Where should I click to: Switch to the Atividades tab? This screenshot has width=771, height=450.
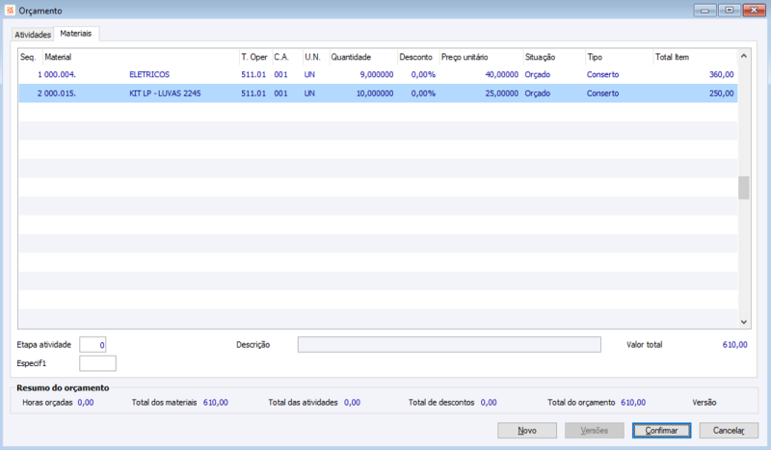(x=33, y=35)
